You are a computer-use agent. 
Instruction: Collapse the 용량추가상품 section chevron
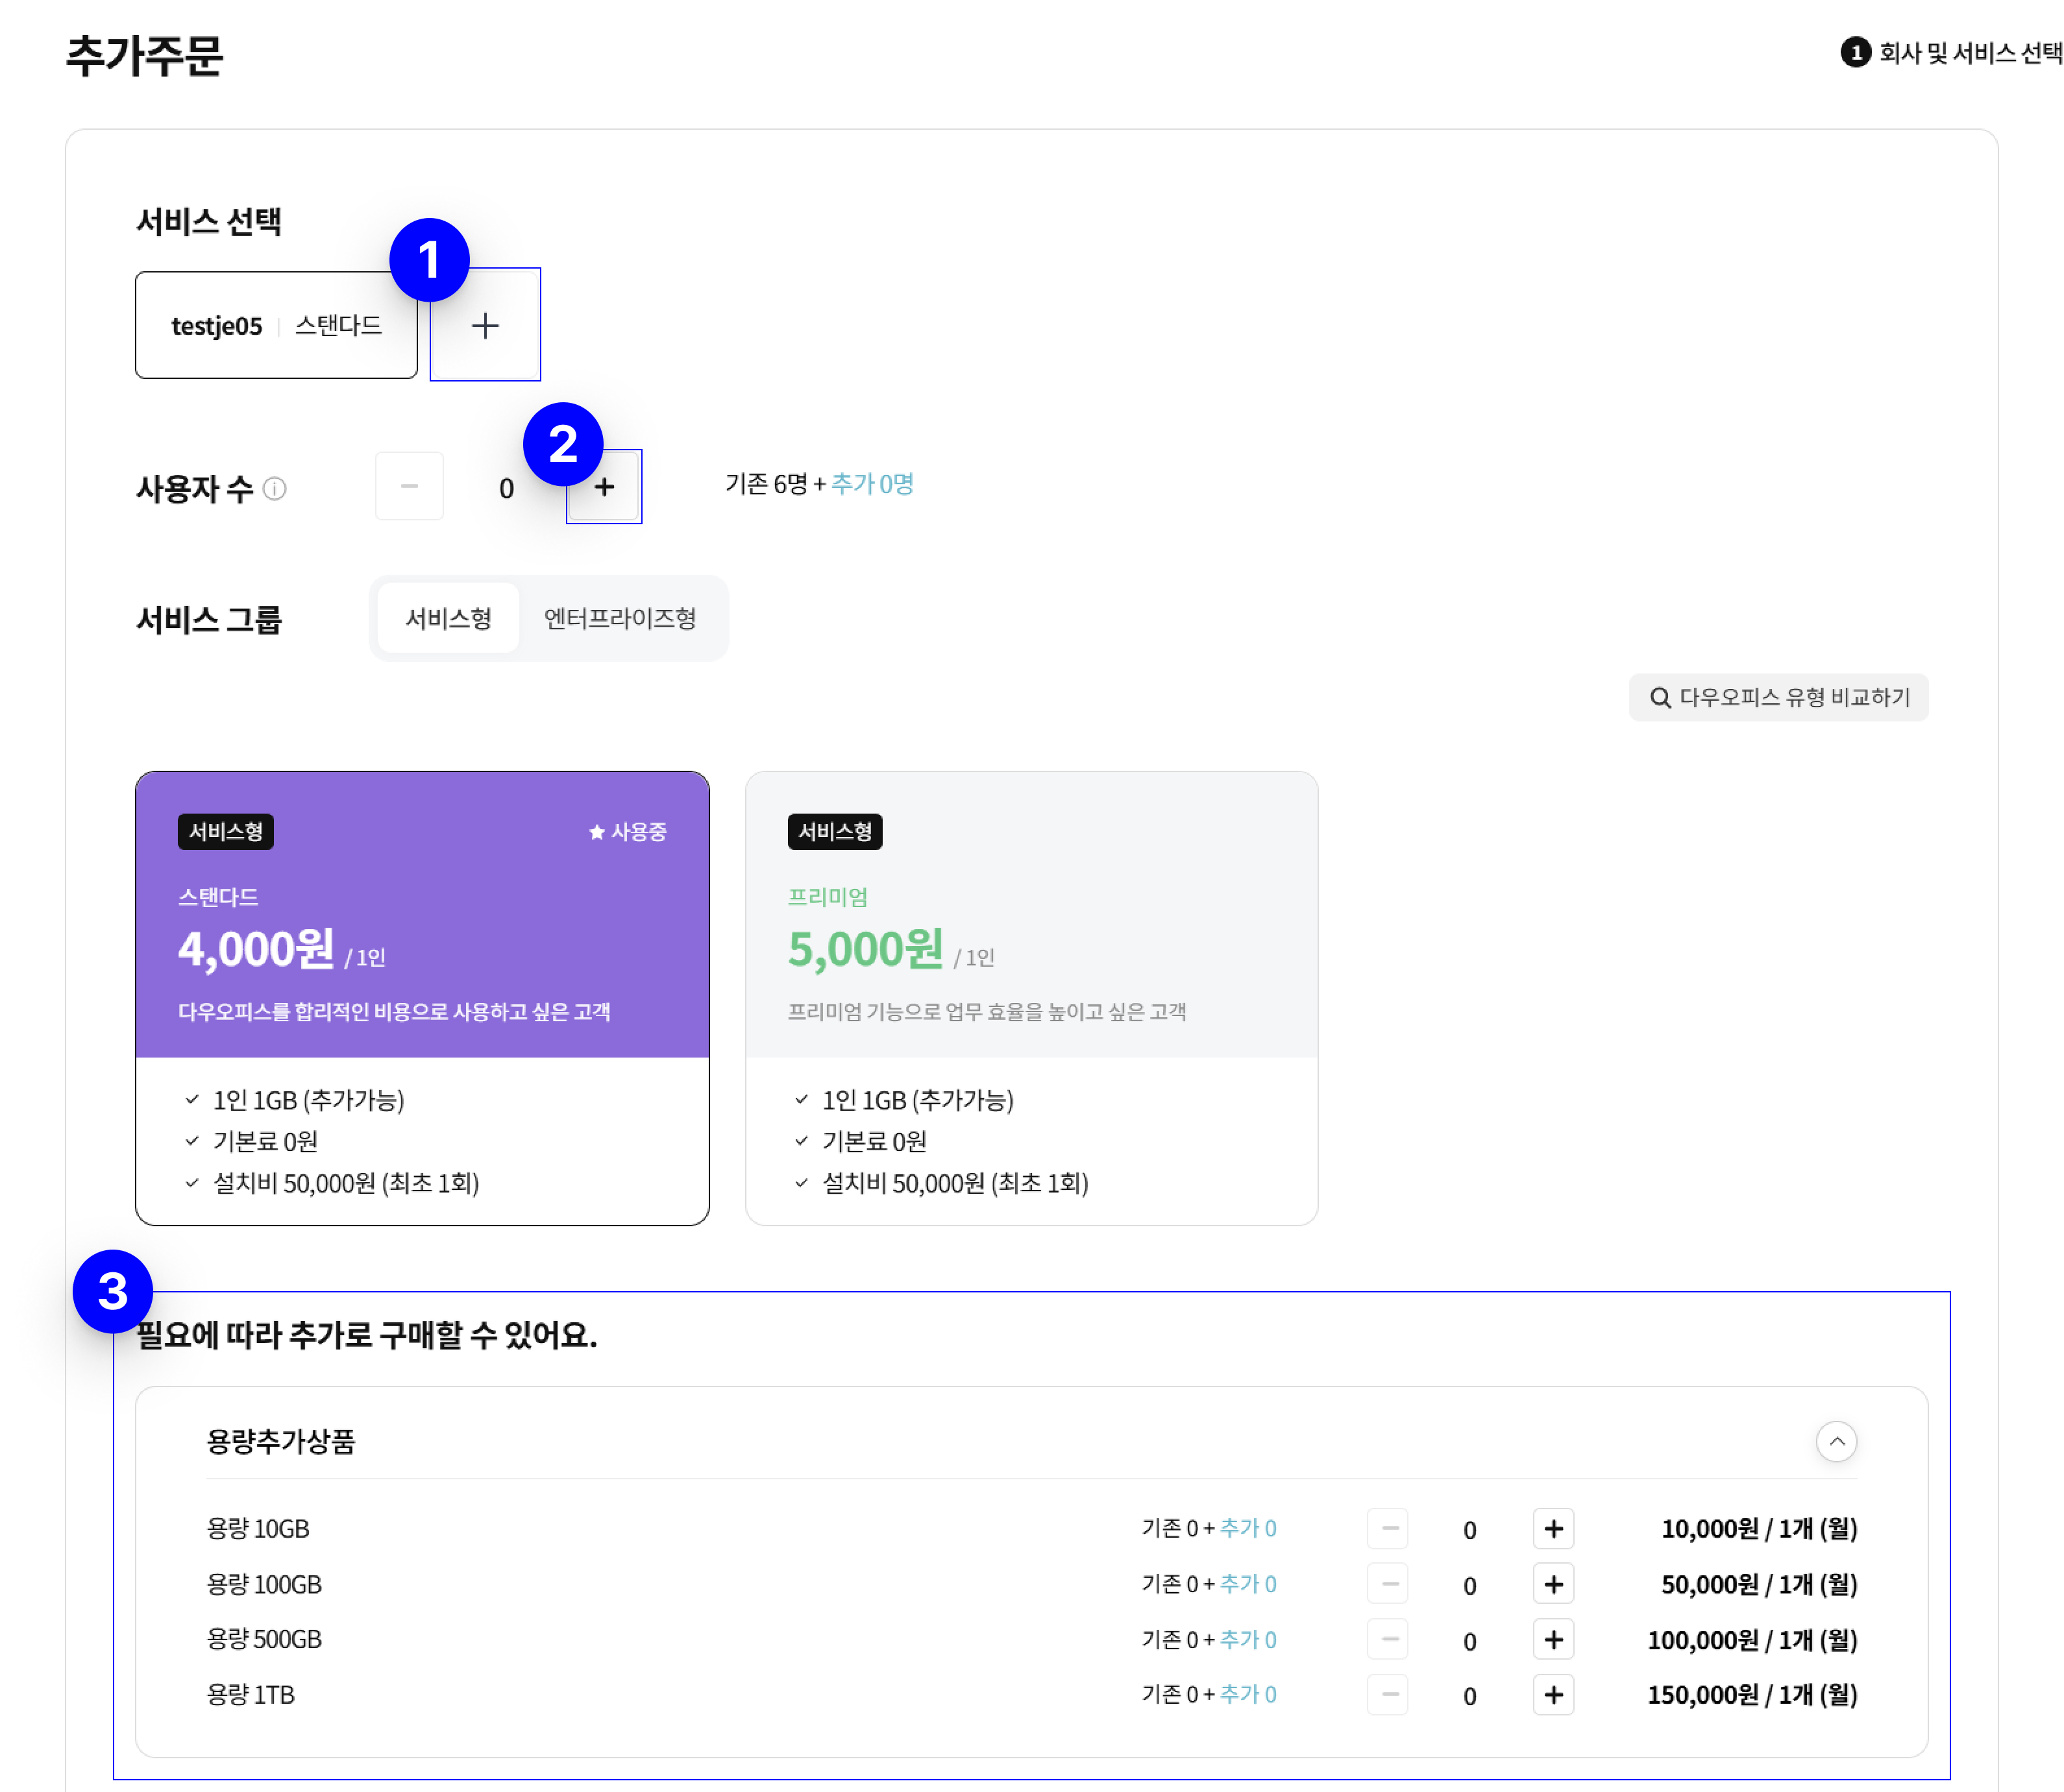coord(1836,1441)
